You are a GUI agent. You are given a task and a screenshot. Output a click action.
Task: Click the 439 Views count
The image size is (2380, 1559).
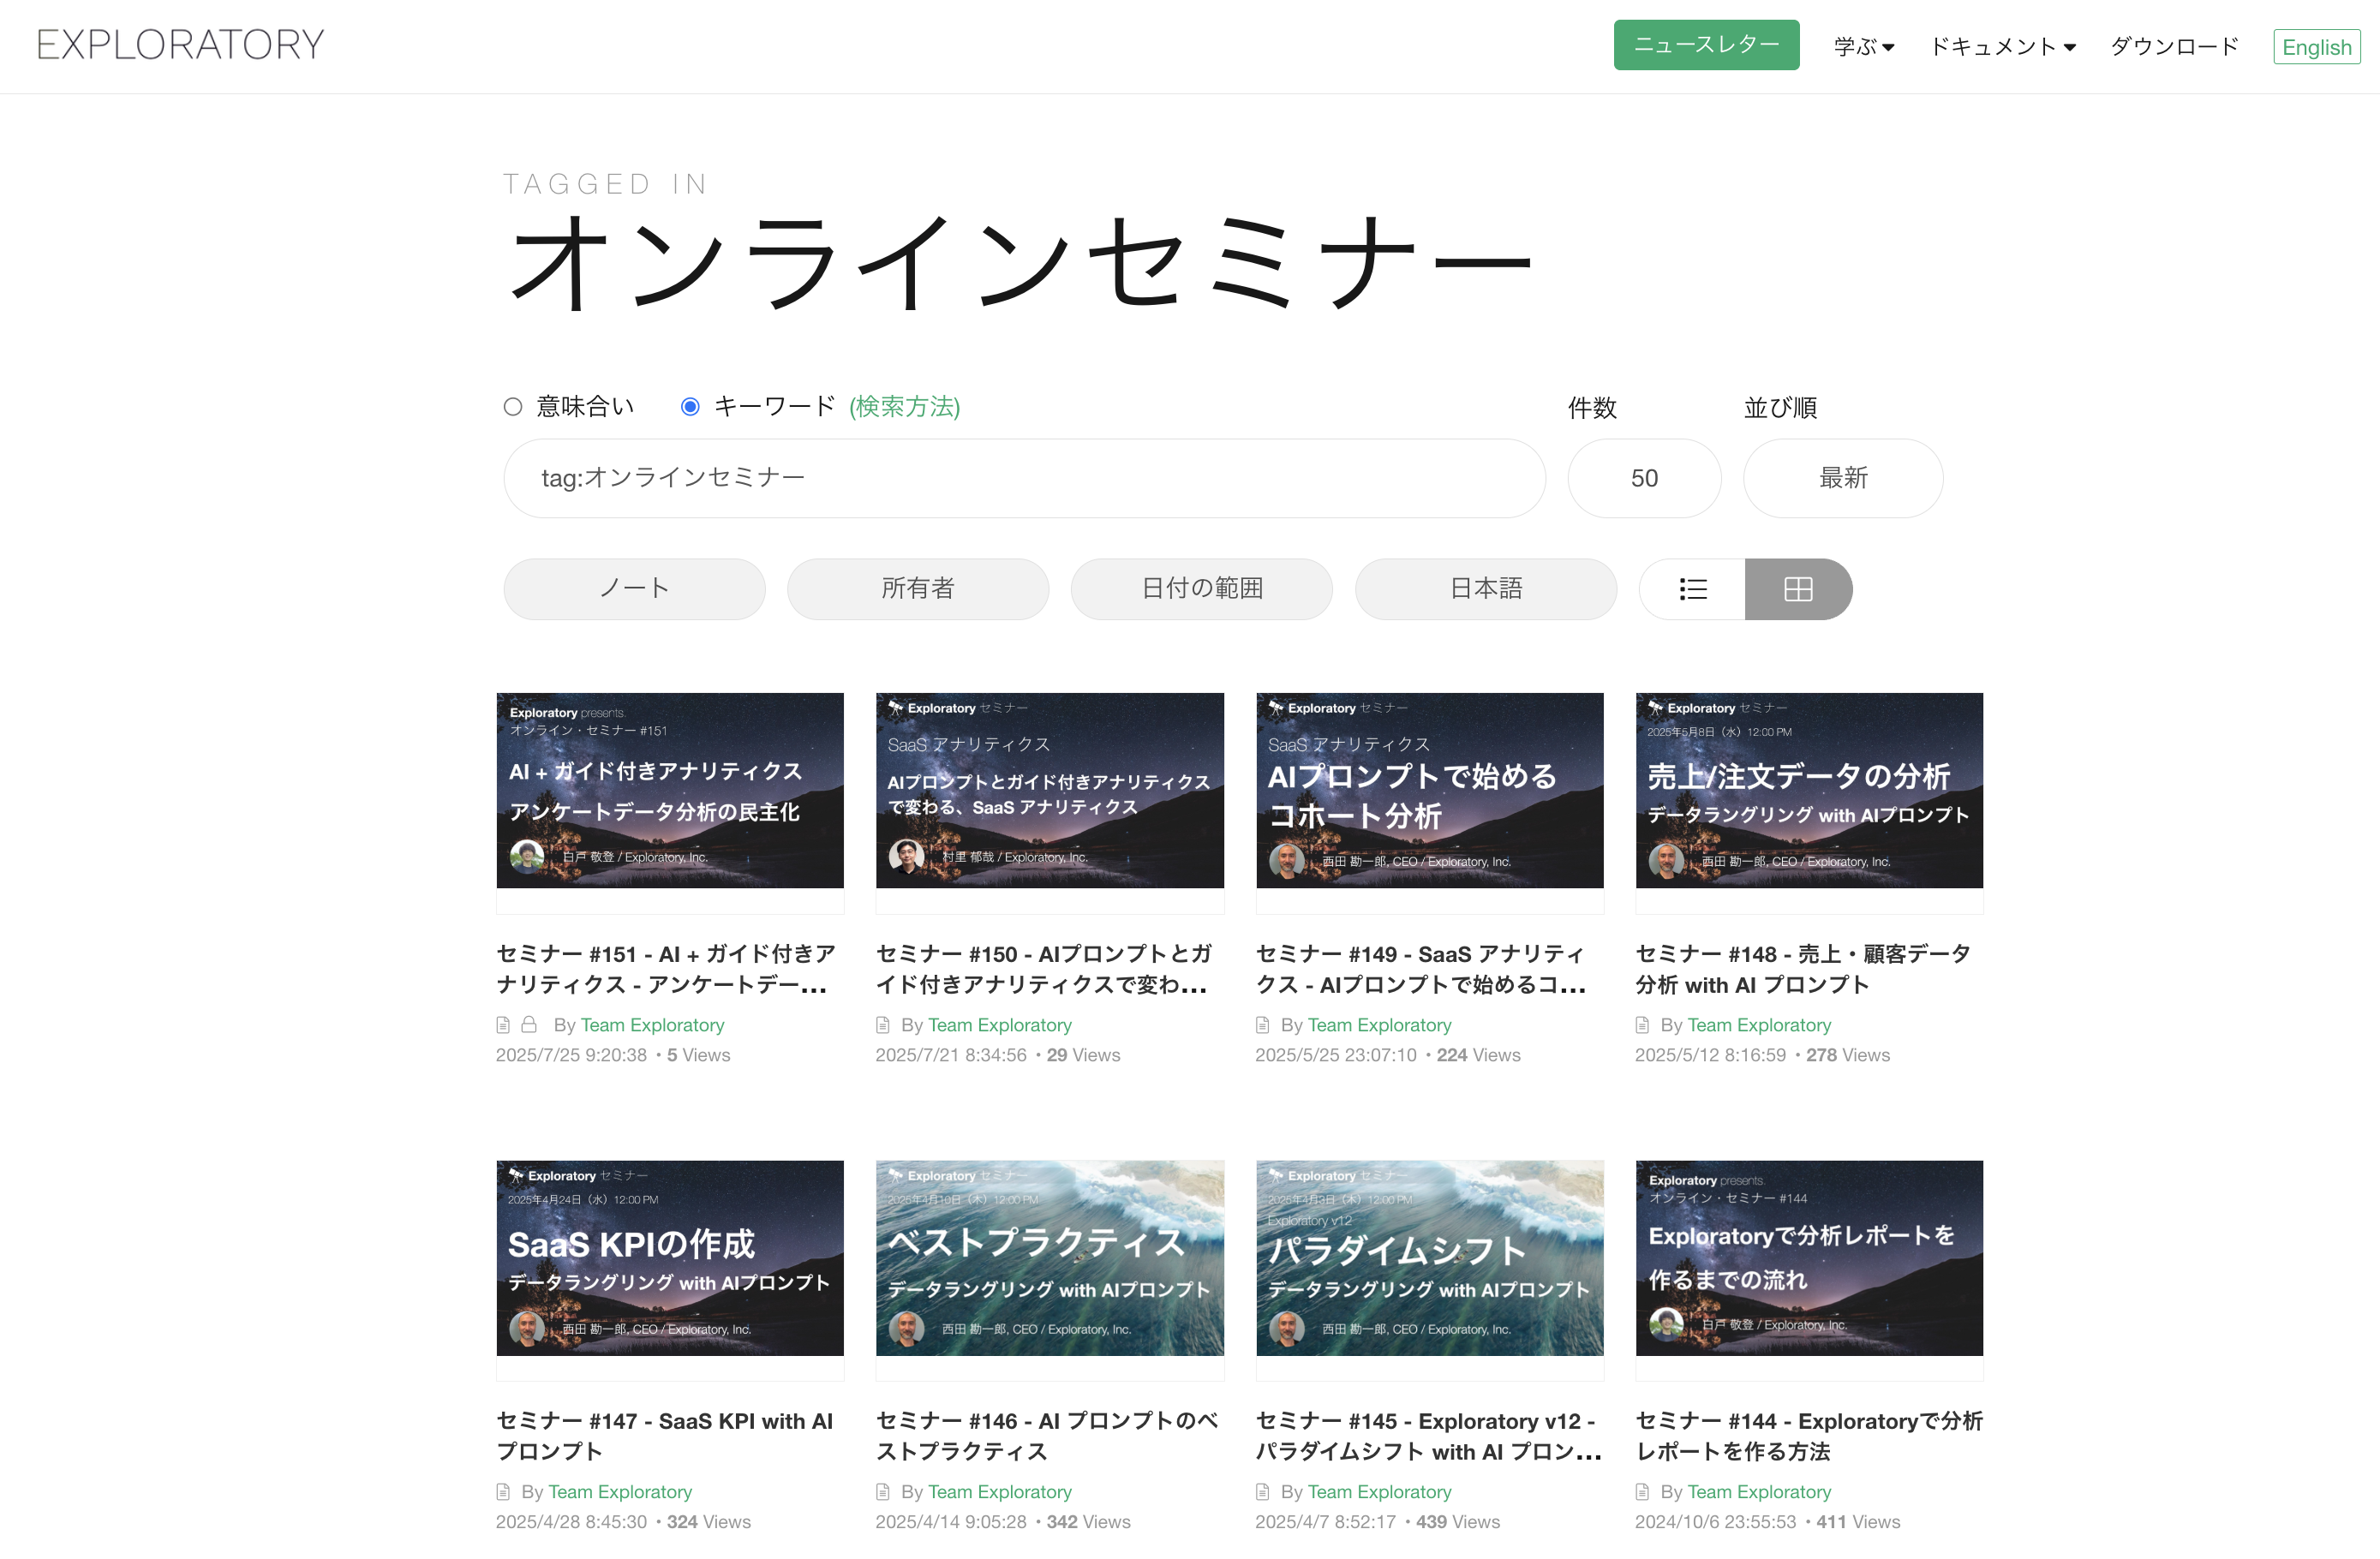pos(1458,1522)
